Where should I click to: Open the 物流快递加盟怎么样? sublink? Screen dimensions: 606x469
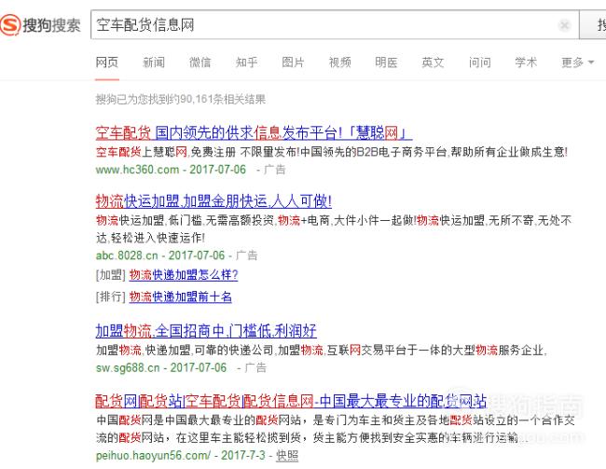tap(184, 275)
